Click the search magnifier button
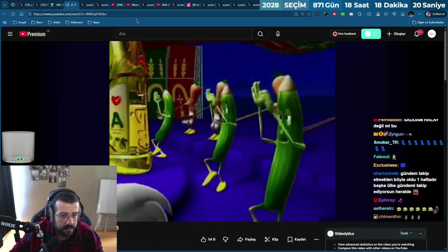The width and height of the screenshot is (448, 252). [x=260, y=34]
